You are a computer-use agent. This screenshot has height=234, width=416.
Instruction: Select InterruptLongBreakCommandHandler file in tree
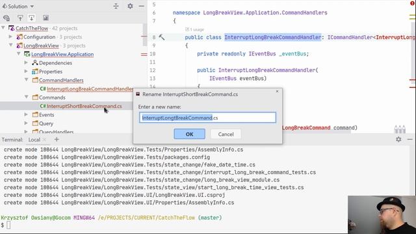click(x=90, y=89)
